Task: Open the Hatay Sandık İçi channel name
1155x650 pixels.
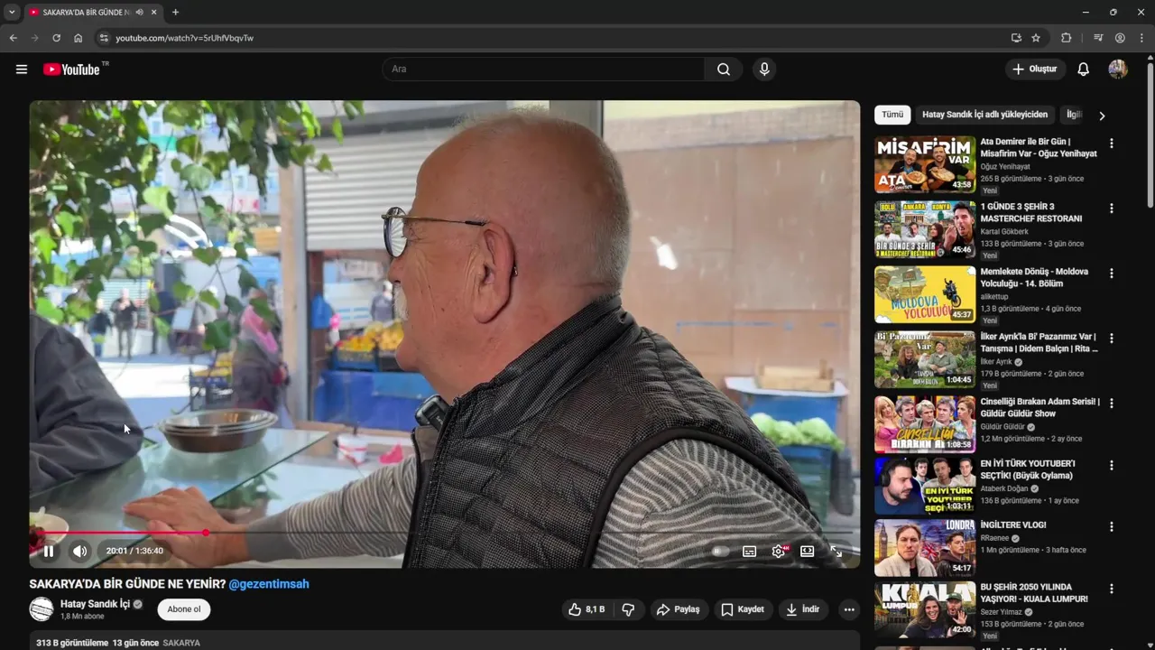Action: 95,604
